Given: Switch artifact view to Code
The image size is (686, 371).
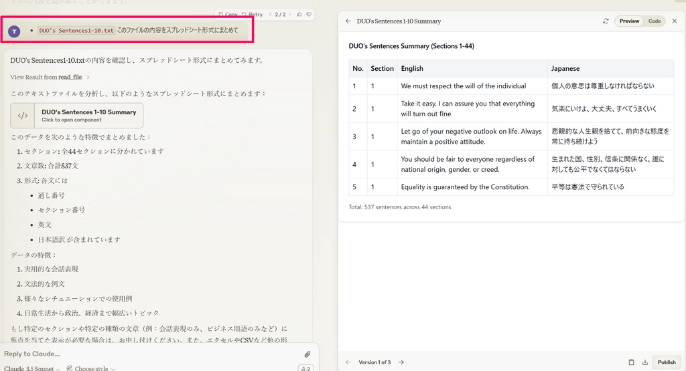Looking at the screenshot, I should click(655, 21).
